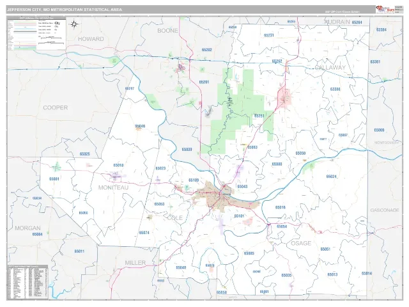This screenshot has width=409, height=307.
Task: Click ZIP code 65051
Action: (x=325, y=249)
